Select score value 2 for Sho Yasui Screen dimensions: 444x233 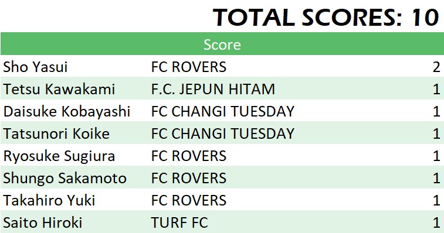(x=436, y=67)
